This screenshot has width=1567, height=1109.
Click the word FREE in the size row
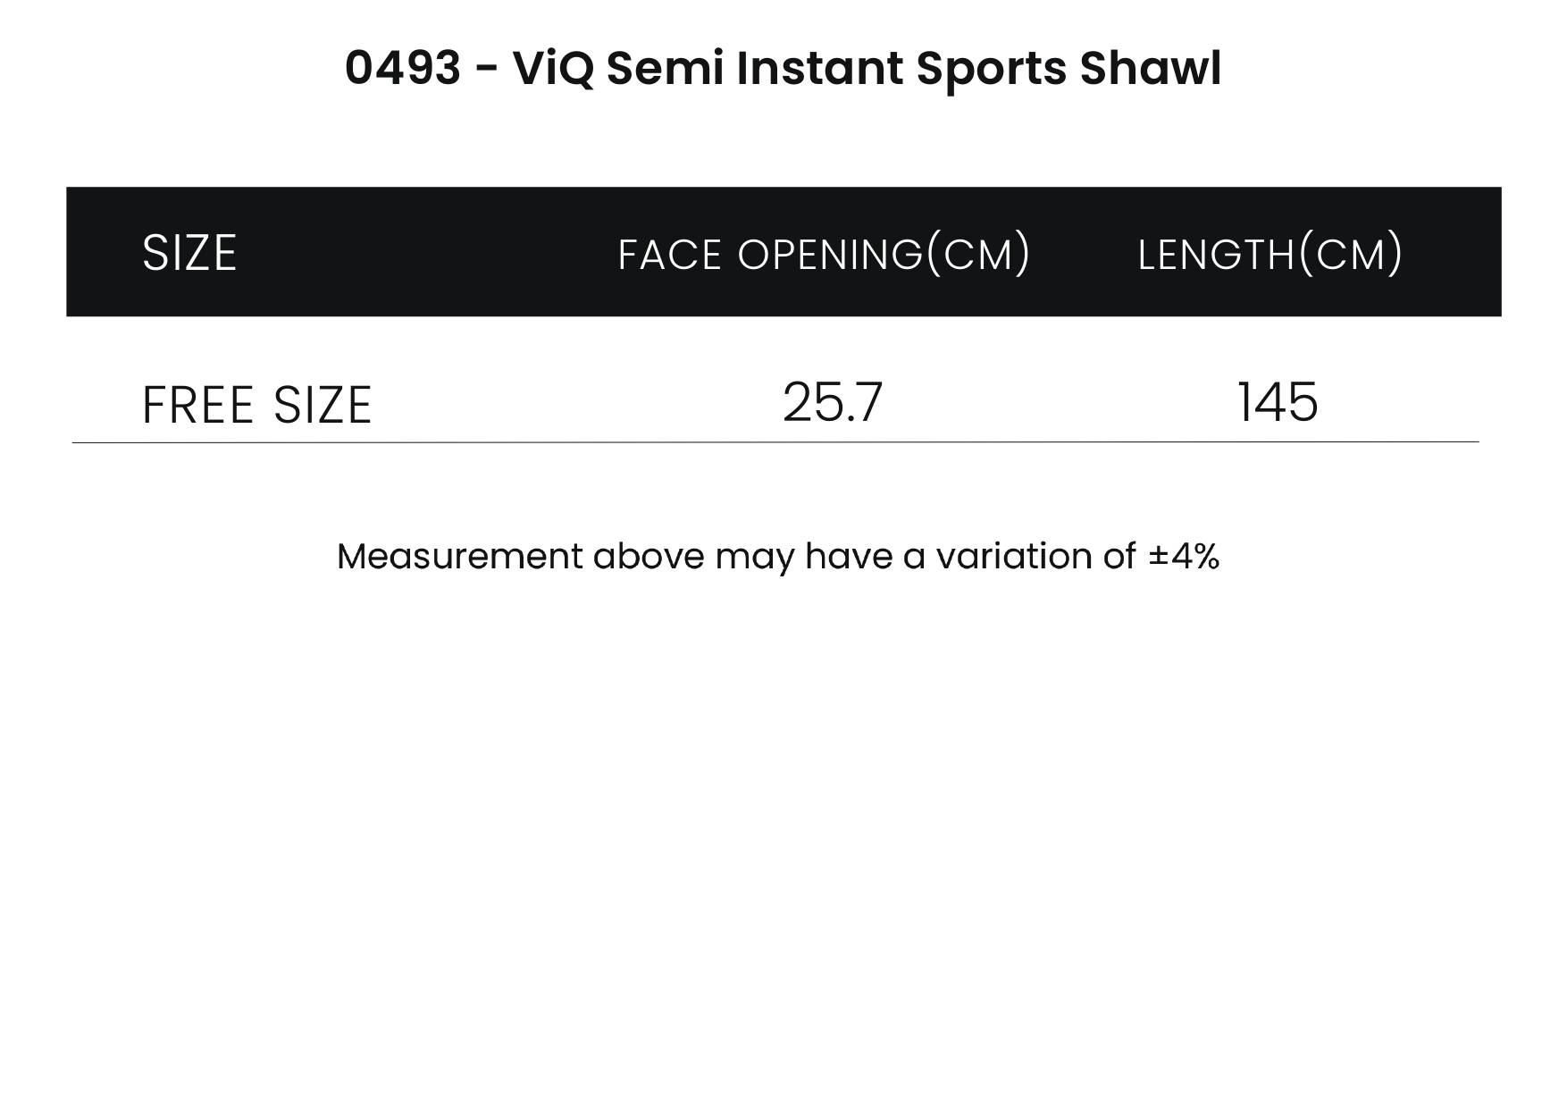coord(198,405)
